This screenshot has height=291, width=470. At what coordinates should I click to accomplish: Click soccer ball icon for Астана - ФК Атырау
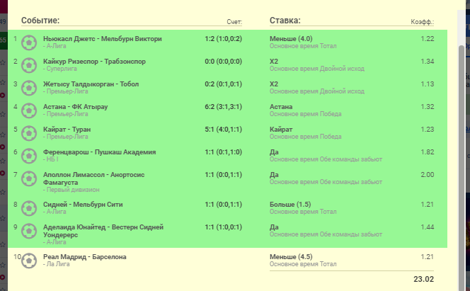[29, 110]
